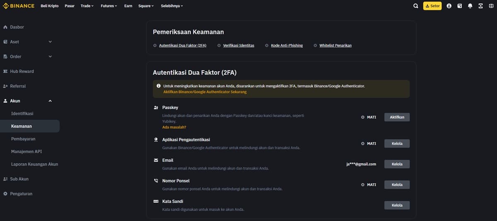This screenshot has height=221, width=497.
Task: Open the Trade dropdown menu
Action: (87, 6)
